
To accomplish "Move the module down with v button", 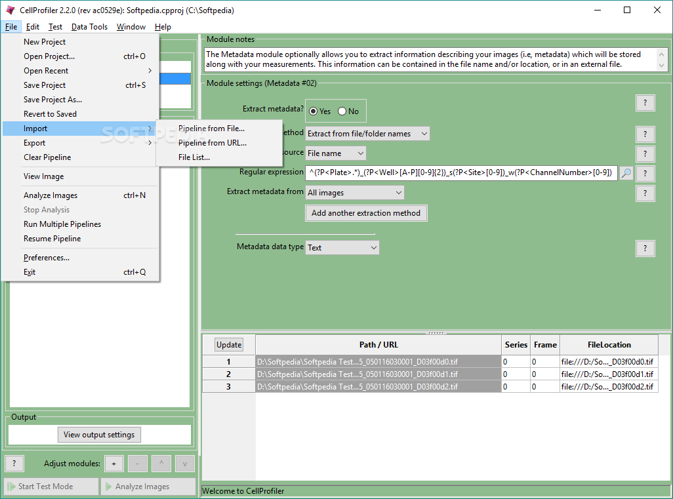I will click(x=185, y=464).
